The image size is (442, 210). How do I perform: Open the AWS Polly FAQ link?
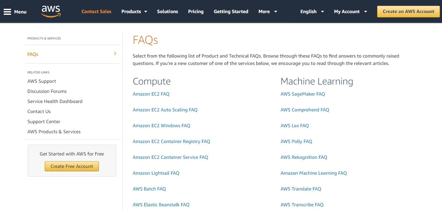pyautogui.click(x=296, y=141)
